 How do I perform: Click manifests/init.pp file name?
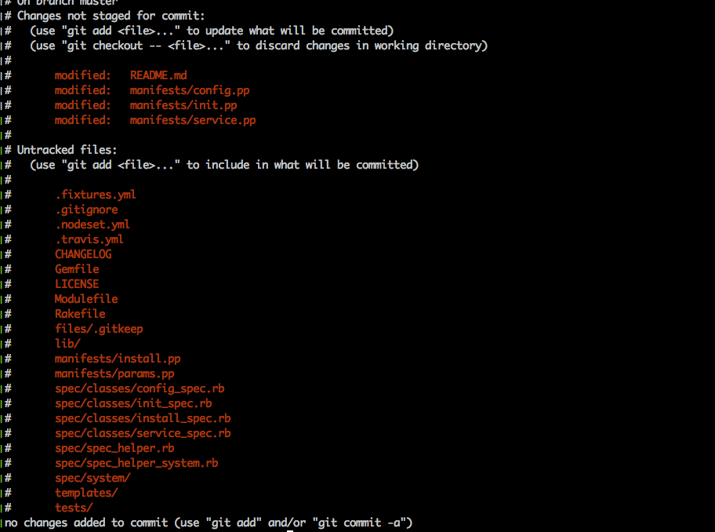183,105
